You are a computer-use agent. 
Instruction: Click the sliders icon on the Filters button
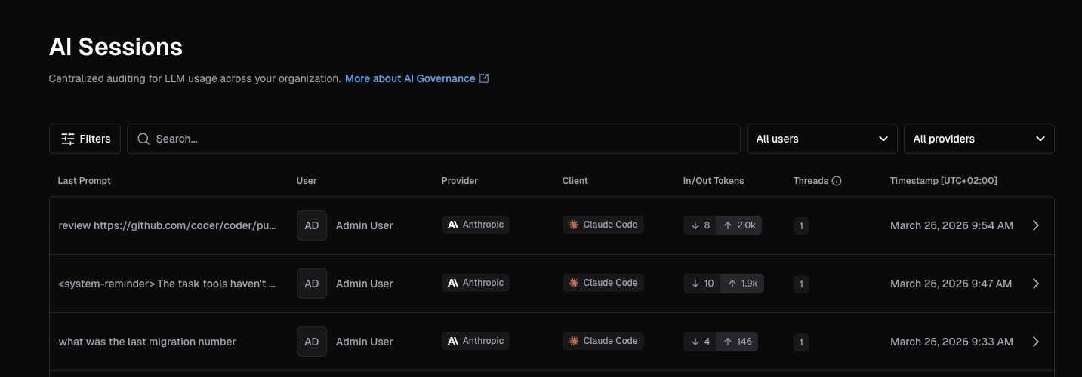click(x=68, y=139)
